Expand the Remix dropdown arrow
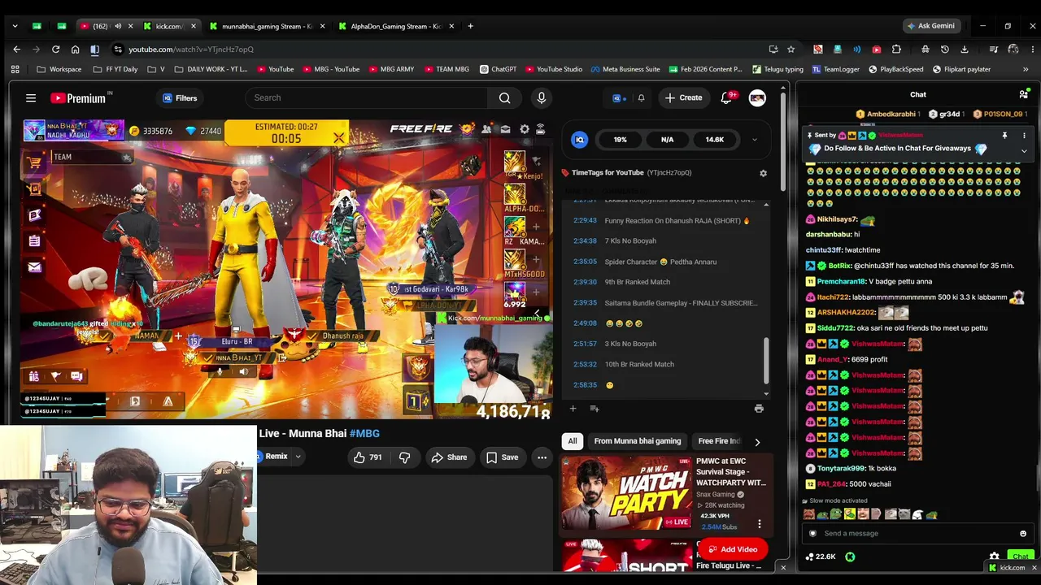The width and height of the screenshot is (1041, 585). (x=298, y=457)
